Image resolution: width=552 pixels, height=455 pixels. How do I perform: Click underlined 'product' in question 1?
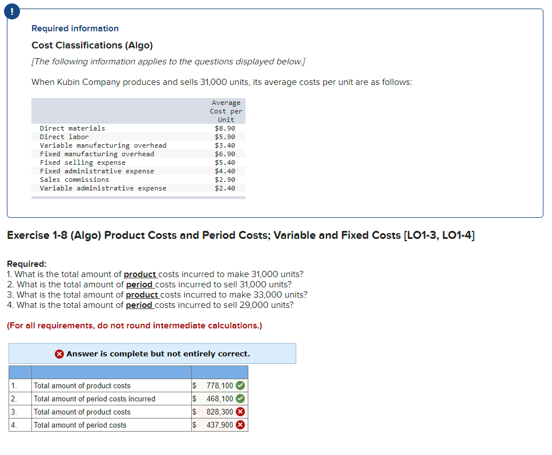[x=140, y=274]
